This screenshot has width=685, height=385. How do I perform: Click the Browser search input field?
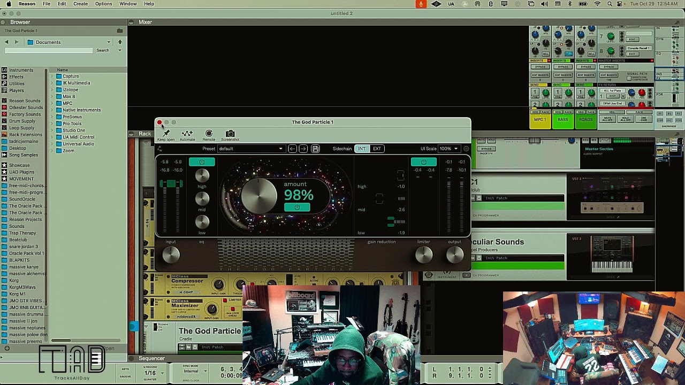[49, 51]
